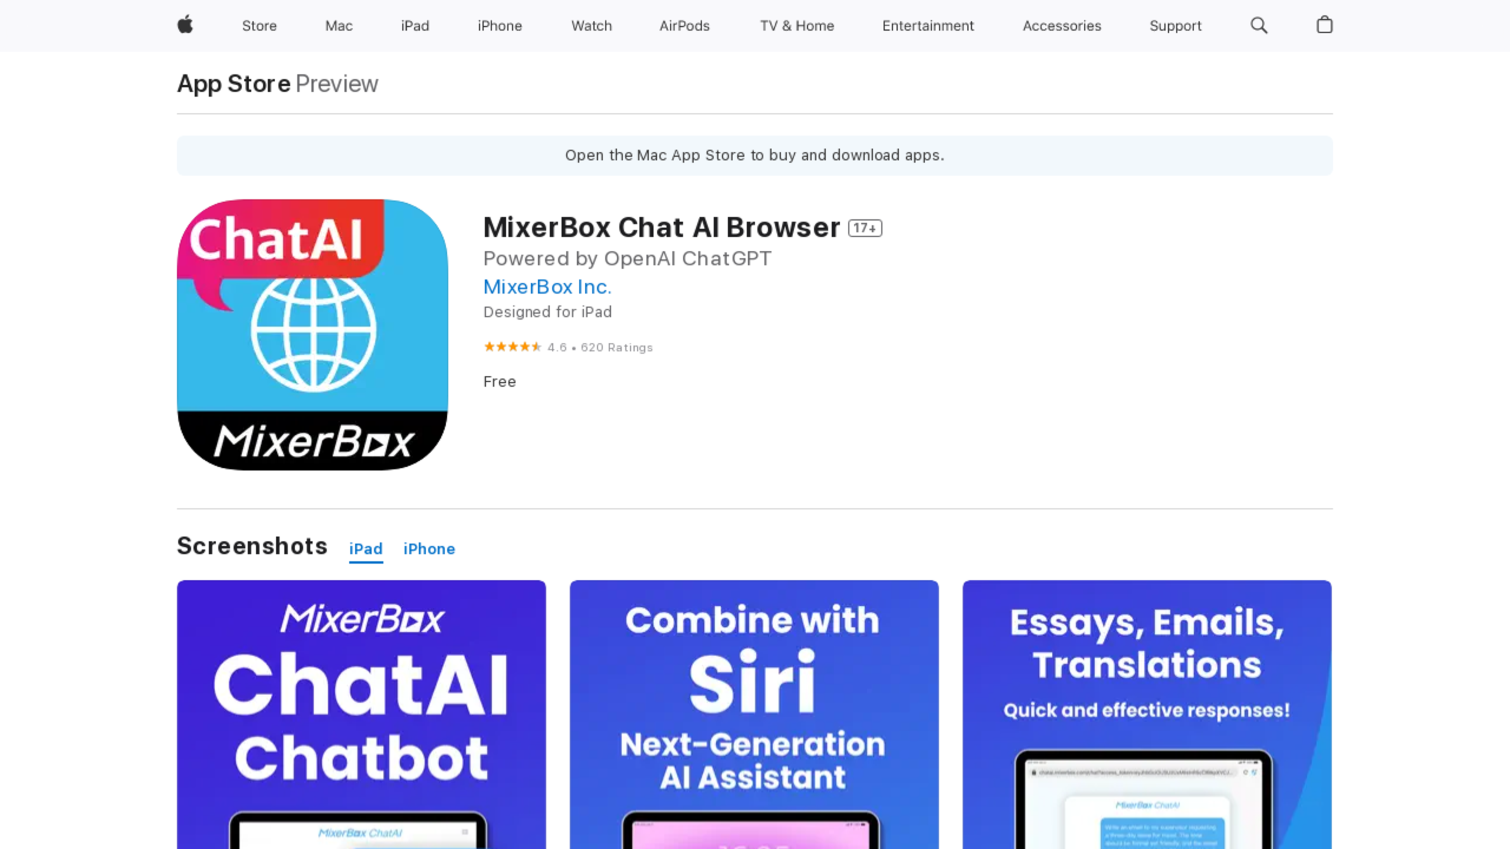Click the Apple logo icon

(x=185, y=25)
